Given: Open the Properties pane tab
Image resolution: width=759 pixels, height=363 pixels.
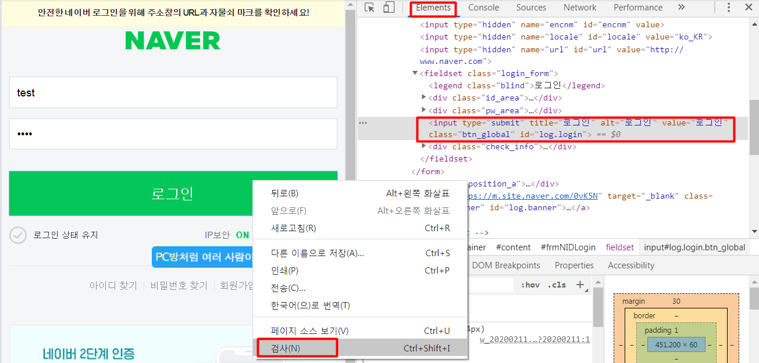Looking at the screenshot, I should coord(574,265).
